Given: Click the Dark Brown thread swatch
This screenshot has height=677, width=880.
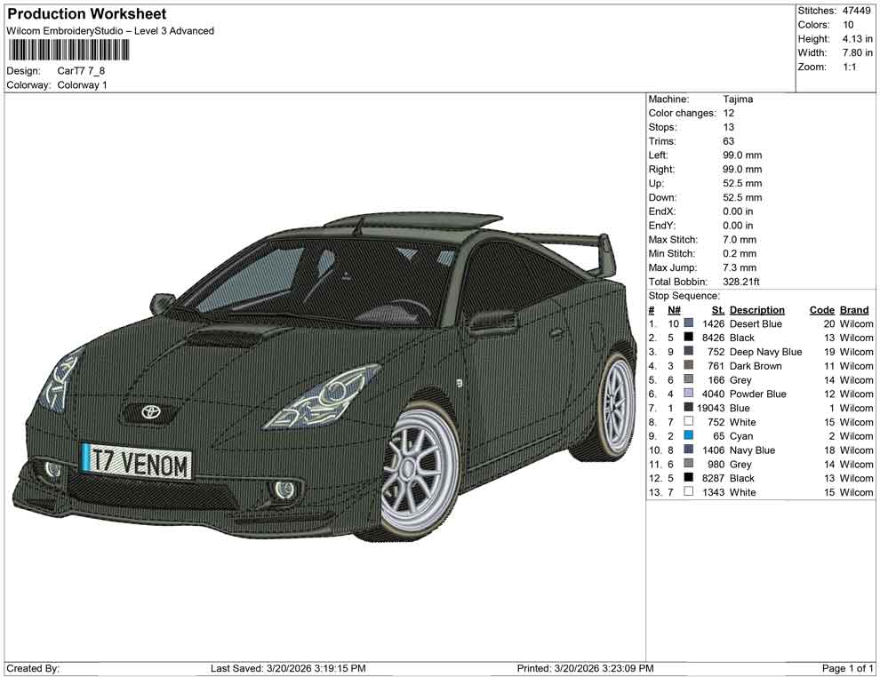Looking at the screenshot, I should coord(689,366).
